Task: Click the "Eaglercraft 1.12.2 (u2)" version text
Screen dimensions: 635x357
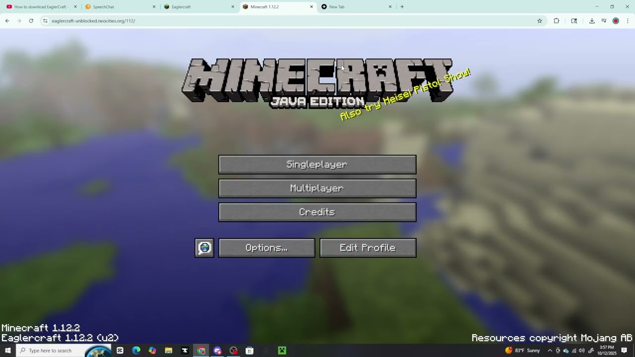Action: (60, 338)
